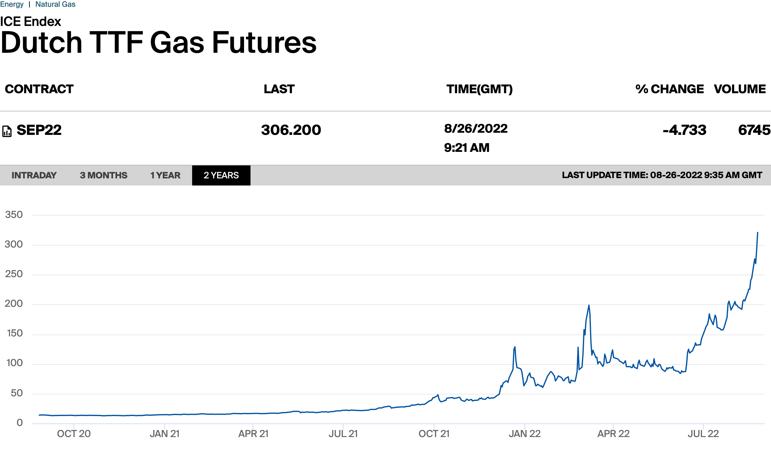
Task: Click the JUL 22 x-axis label
Action: click(x=703, y=434)
